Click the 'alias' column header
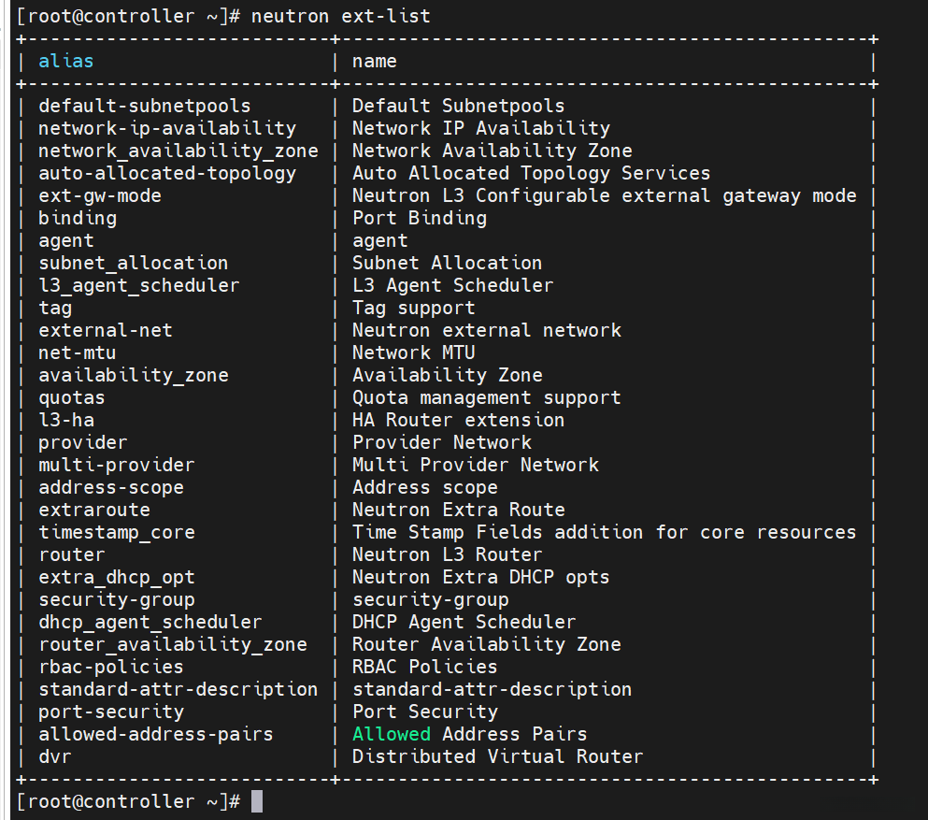 [x=66, y=62]
